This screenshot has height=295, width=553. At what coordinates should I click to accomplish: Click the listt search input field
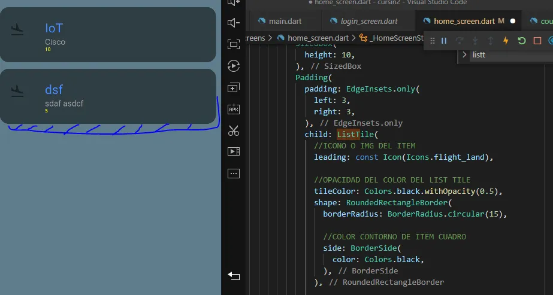(x=513, y=55)
